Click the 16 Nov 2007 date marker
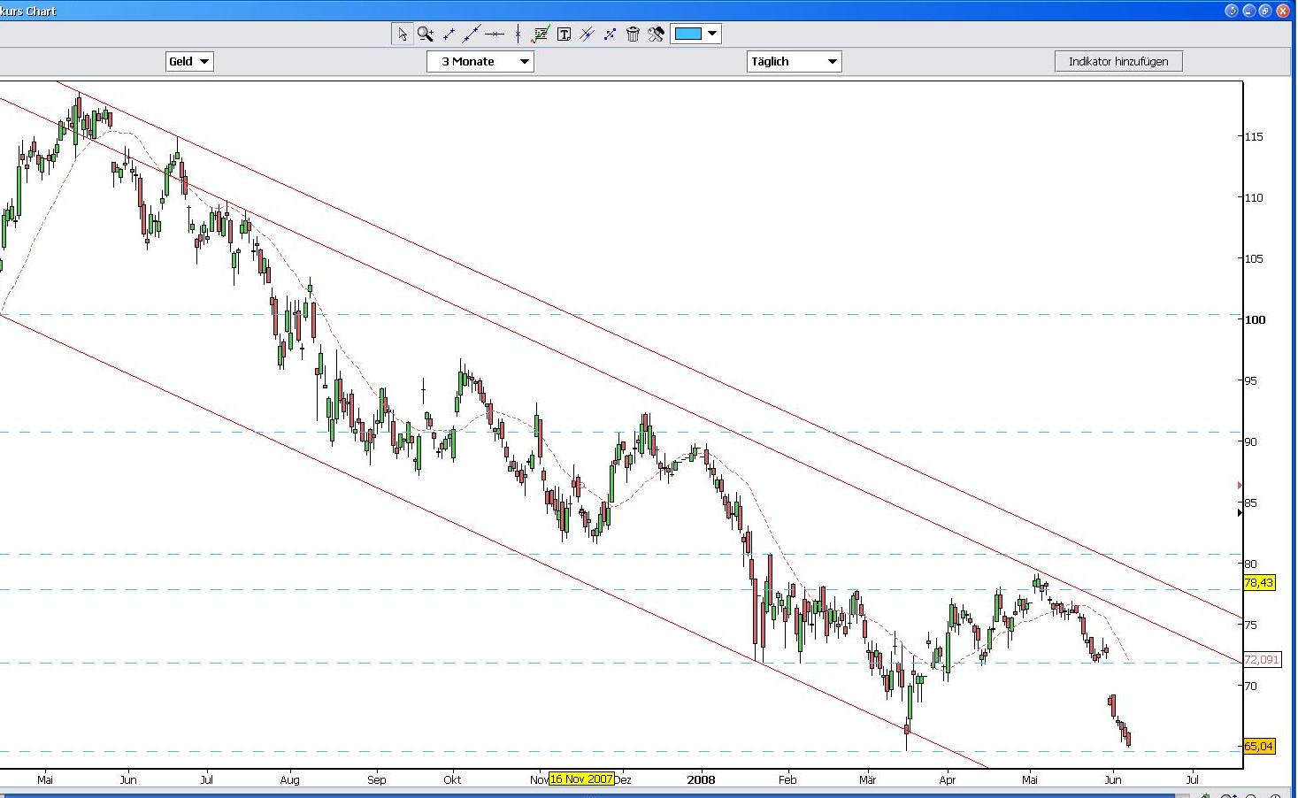 pyautogui.click(x=581, y=779)
